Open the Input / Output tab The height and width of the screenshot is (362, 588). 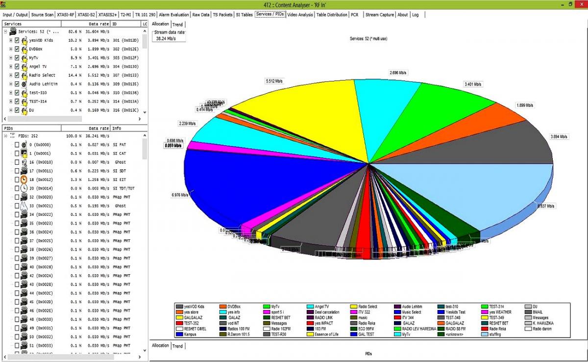tap(15, 15)
